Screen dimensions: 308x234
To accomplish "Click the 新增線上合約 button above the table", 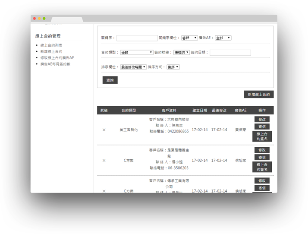I will [258, 94].
